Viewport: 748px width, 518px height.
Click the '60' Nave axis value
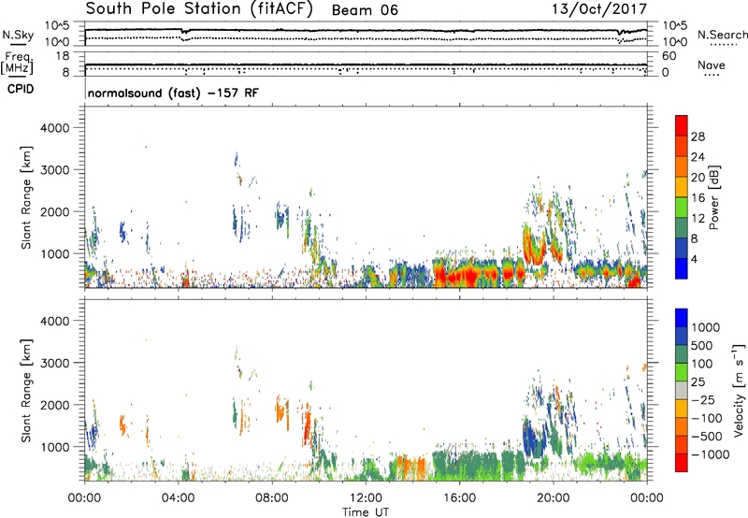669,56
